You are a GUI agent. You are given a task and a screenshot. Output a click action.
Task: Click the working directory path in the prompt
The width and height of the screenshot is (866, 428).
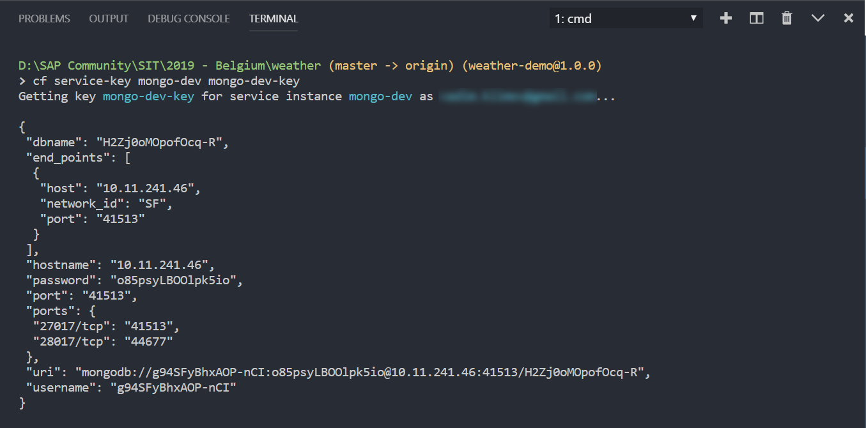pyautogui.click(x=169, y=66)
